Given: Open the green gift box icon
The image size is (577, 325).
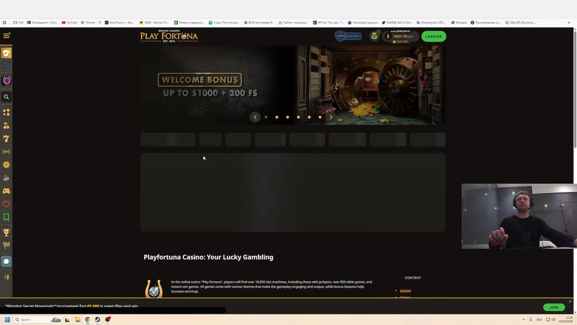Looking at the screenshot, I should pos(374,37).
